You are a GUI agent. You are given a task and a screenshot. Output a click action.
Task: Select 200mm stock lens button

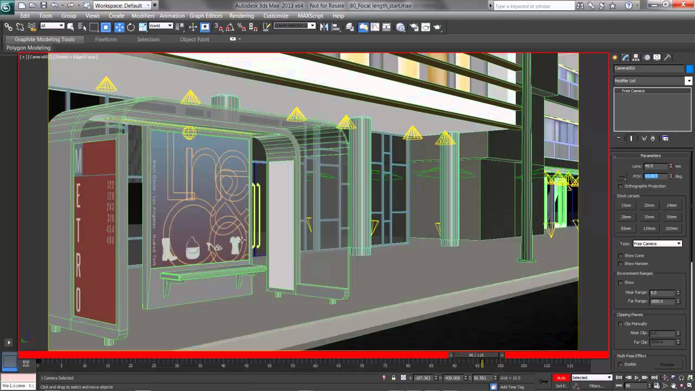672,229
